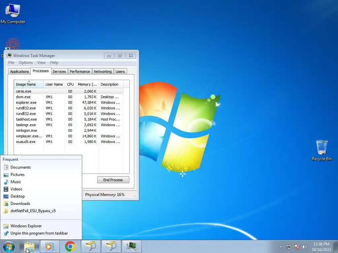Select rundll32.exe row using 5,016 K
Viewport: 338px width, 253px height.
click(69, 114)
